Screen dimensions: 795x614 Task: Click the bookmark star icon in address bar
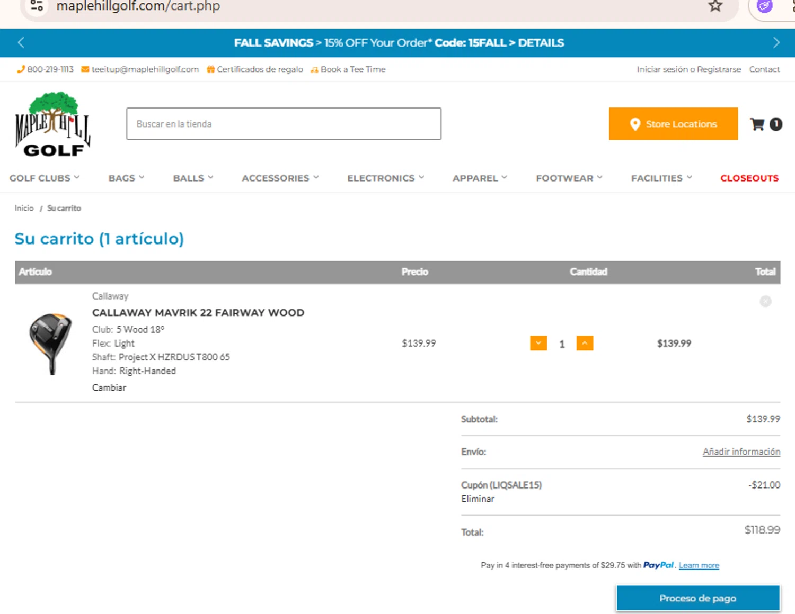coord(715,6)
